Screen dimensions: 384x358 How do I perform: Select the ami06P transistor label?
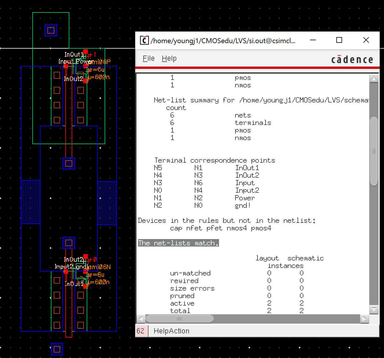point(99,62)
